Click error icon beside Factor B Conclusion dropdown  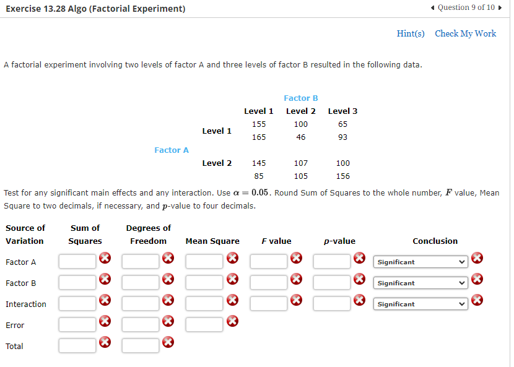[x=477, y=279]
